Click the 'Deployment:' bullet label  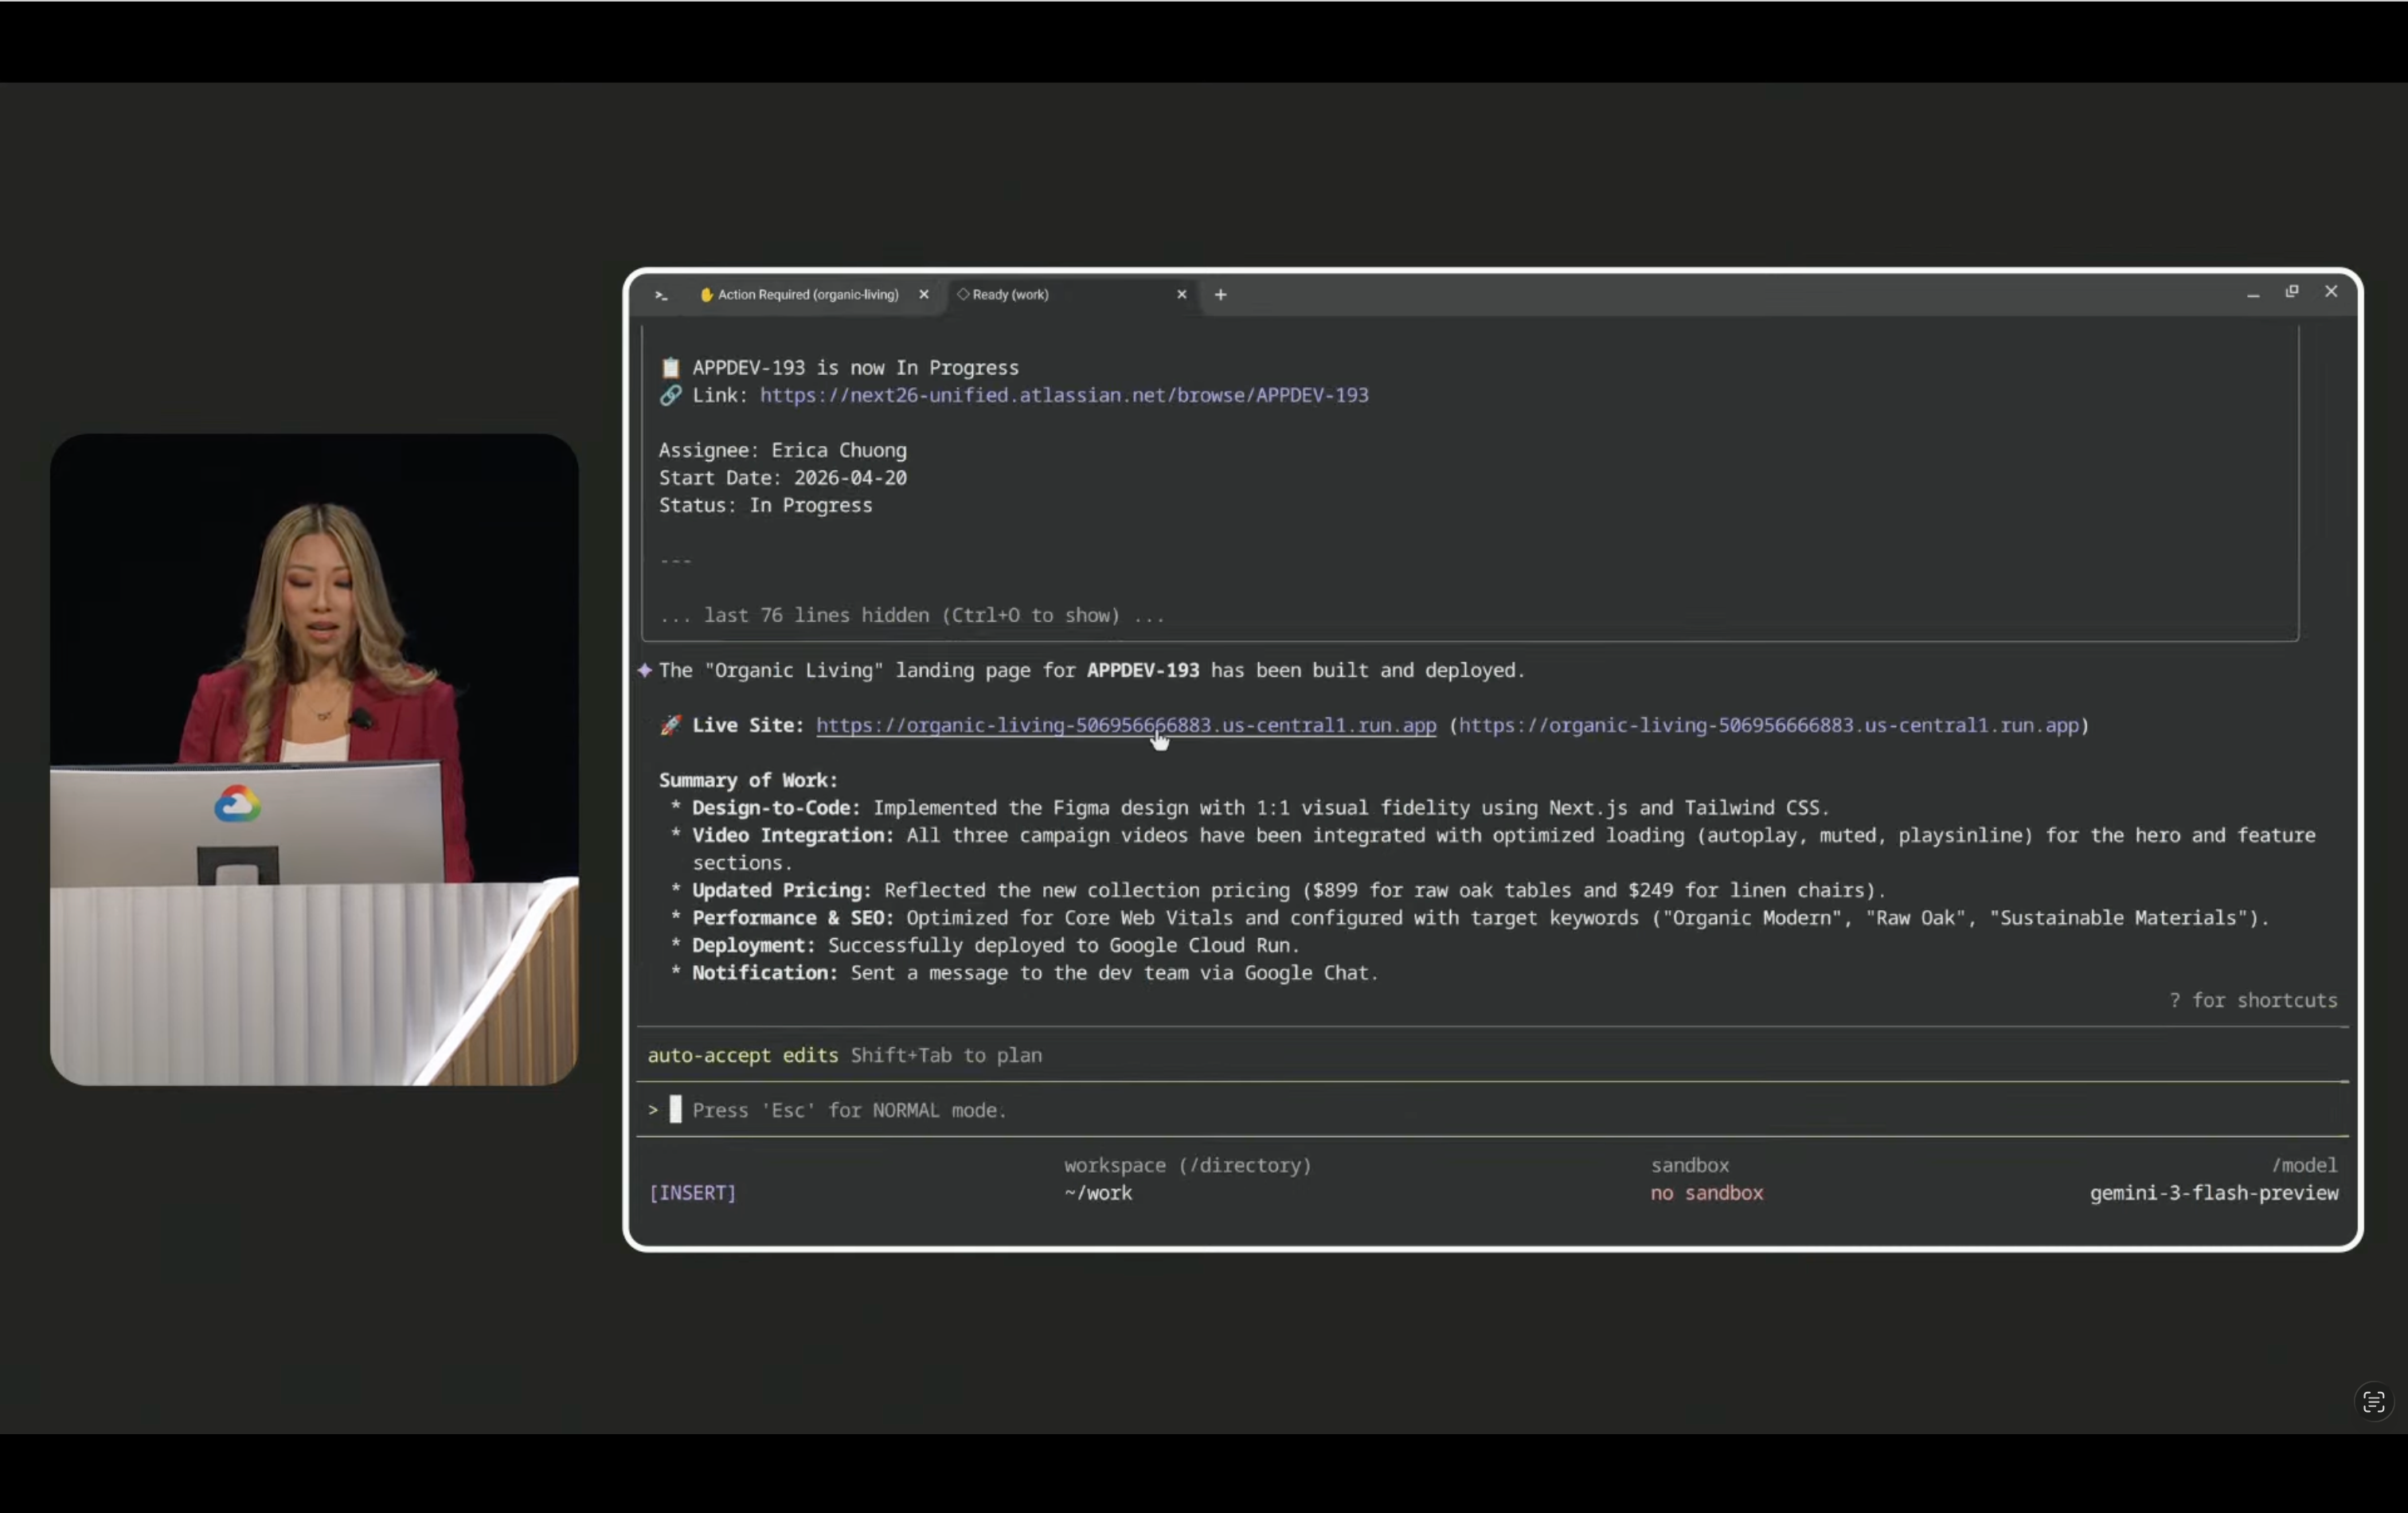(x=754, y=946)
